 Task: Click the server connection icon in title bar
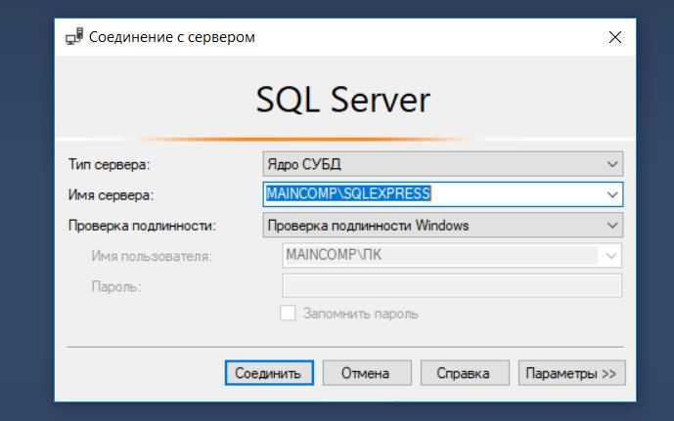[x=74, y=37]
